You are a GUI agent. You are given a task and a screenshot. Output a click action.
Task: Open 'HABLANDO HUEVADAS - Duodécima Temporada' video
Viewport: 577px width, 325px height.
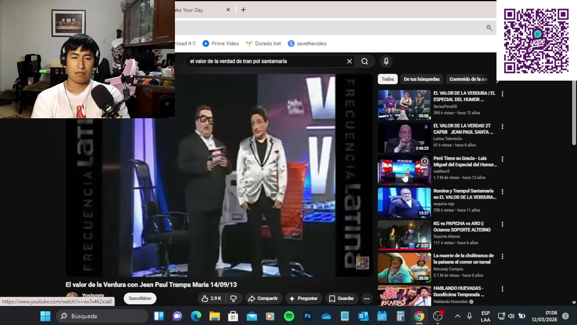(x=404, y=295)
